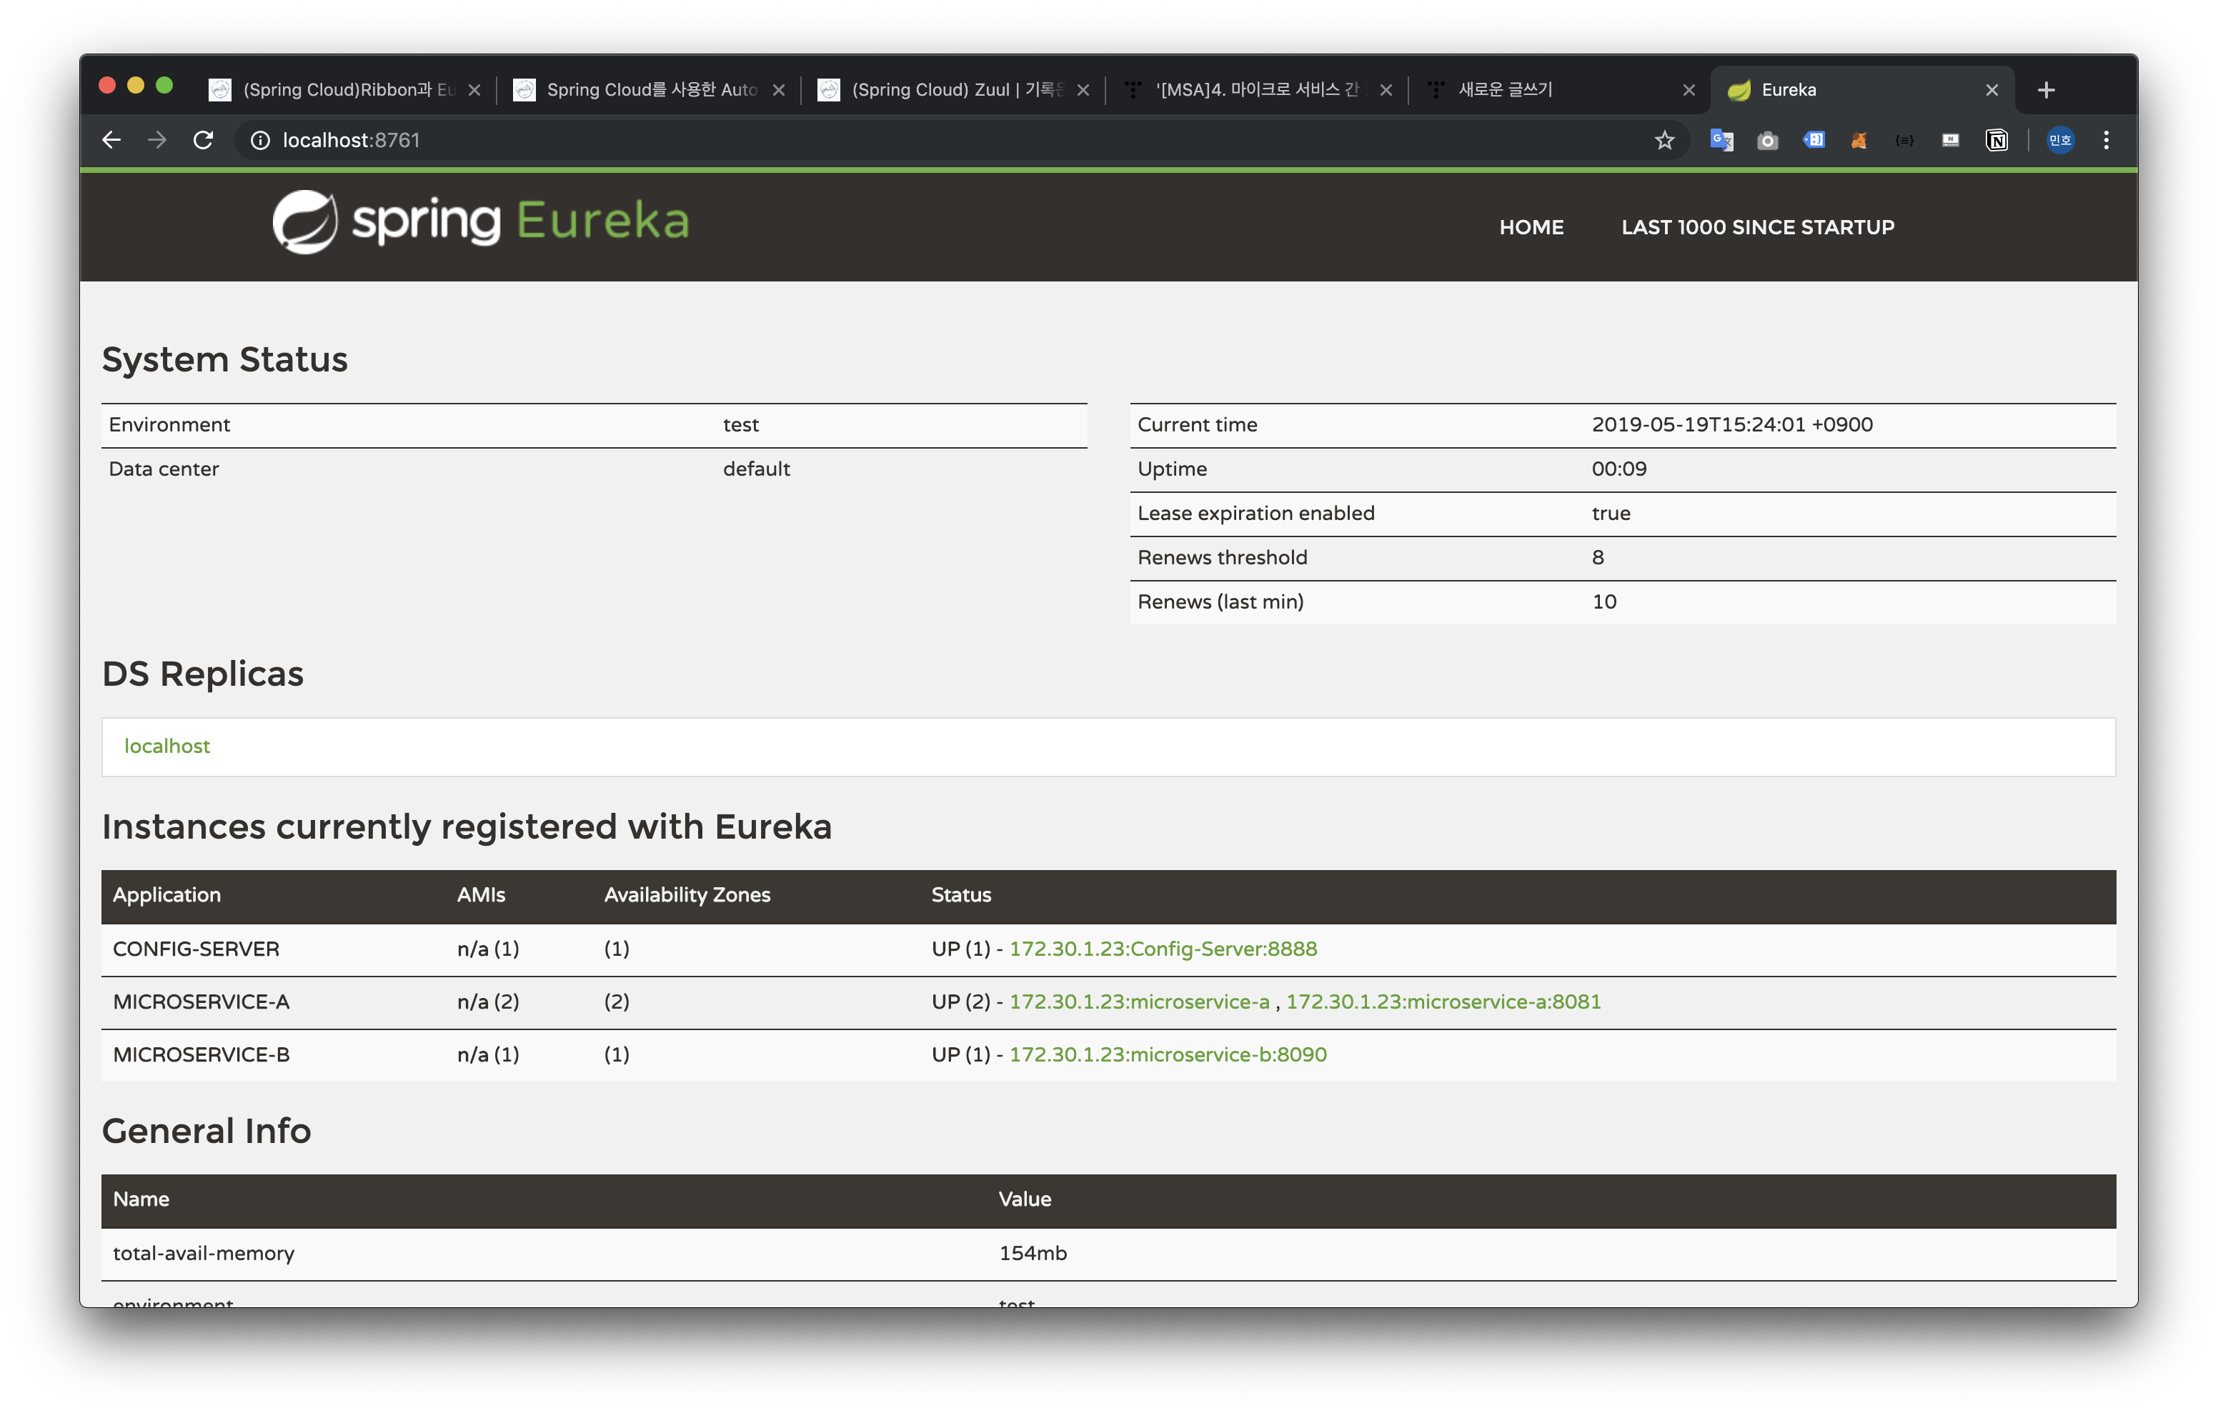Open the microservice-b:8090 instance link

point(1167,1054)
